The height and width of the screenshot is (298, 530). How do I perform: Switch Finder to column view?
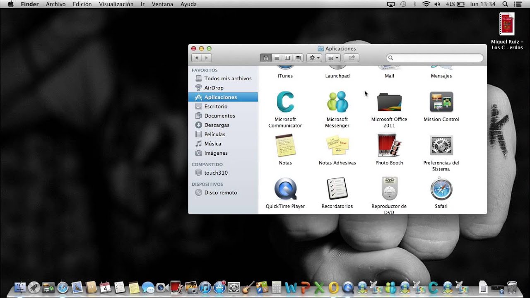pyautogui.click(x=287, y=58)
